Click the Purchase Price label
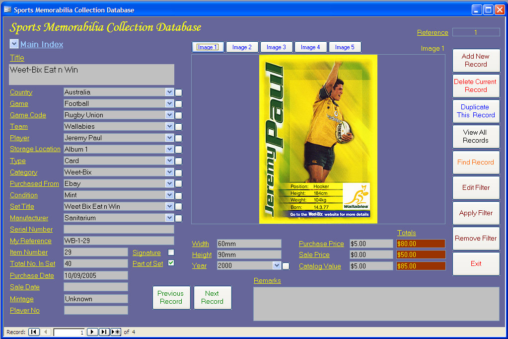This screenshot has height=339, width=508. click(x=321, y=244)
